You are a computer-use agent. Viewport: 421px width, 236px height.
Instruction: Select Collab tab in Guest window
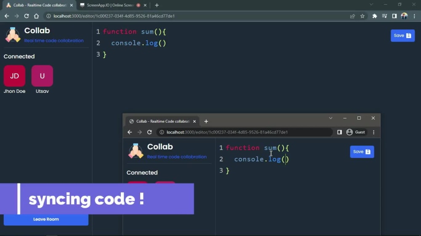tap(163, 121)
